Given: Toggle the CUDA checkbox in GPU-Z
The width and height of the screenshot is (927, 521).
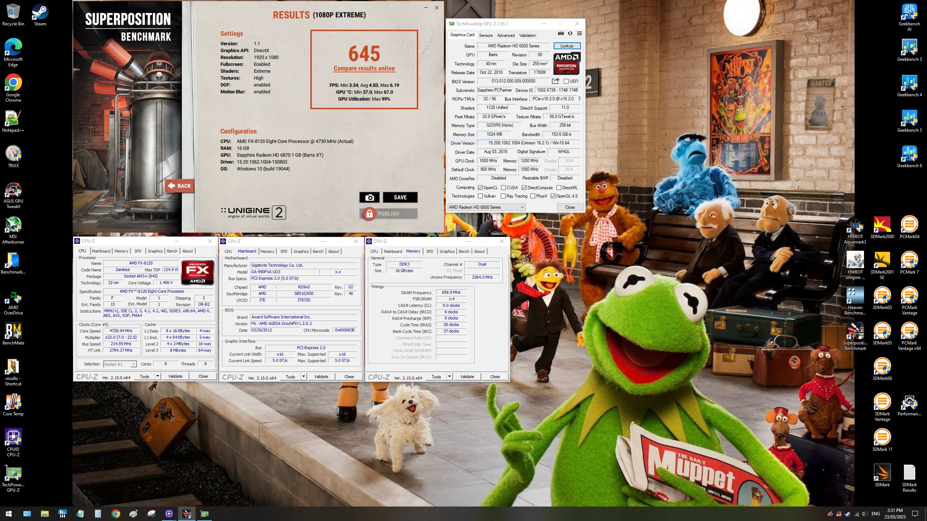Looking at the screenshot, I should (503, 188).
